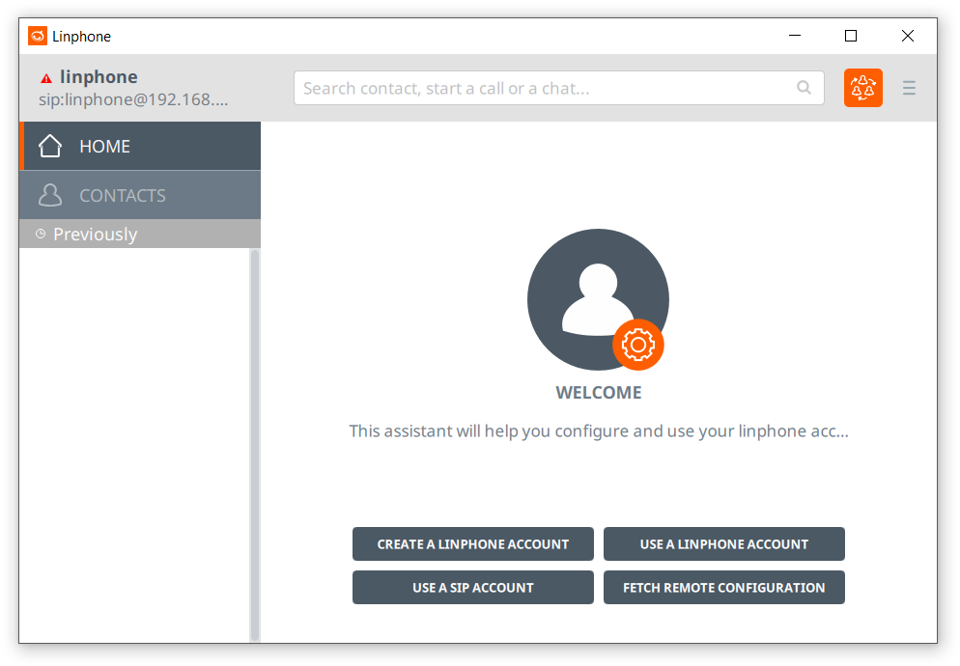Click the person icon beside CONTACTS
The width and height of the screenshot is (960, 666).
[x=50, y=196]
